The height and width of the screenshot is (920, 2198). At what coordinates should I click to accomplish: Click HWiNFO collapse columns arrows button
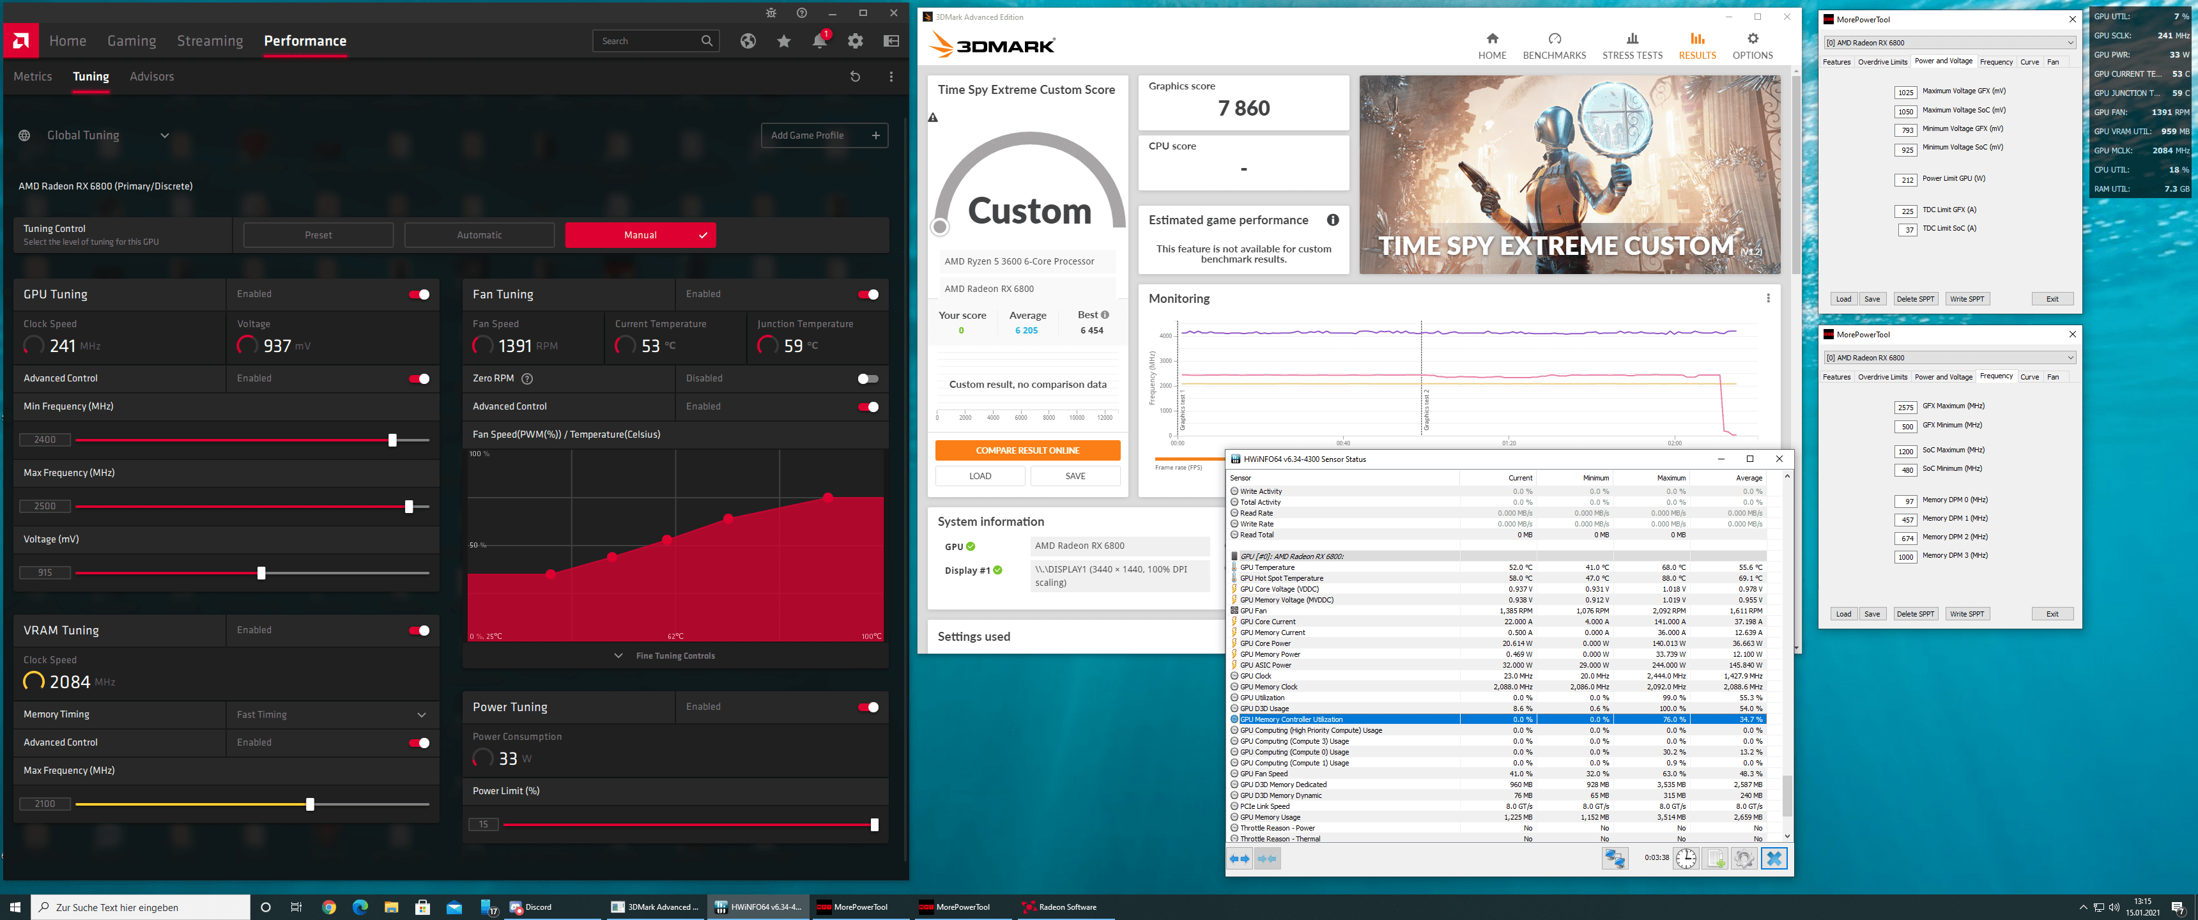click(1267, 859)
